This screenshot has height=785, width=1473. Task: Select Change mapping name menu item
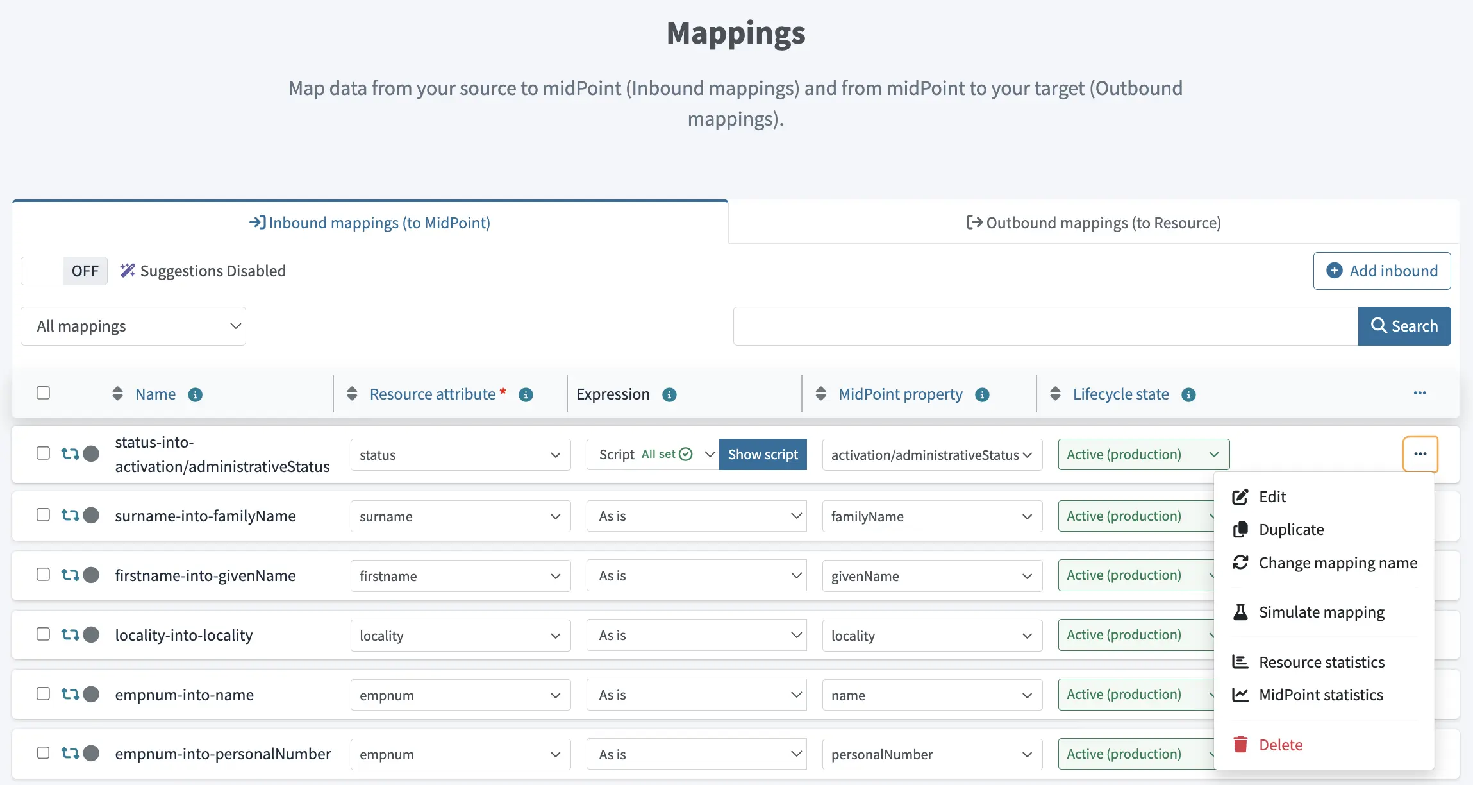point(1325,562)
